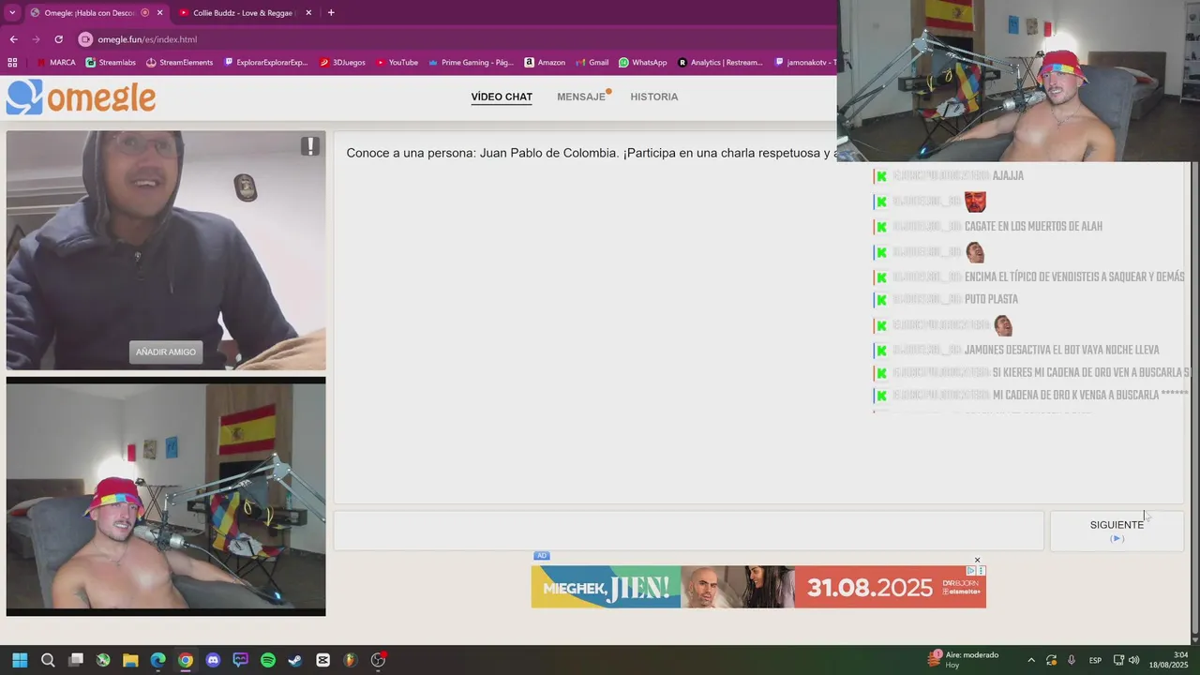
Task: Open the Windows Start menu
Action: click(20, 660)
